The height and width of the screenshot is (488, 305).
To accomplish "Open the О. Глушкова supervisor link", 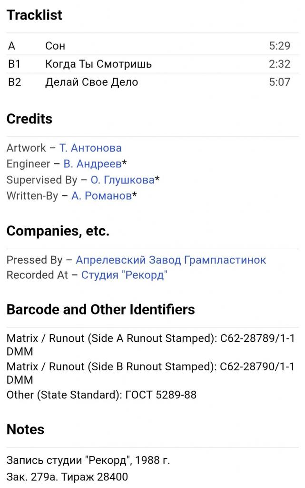I will [122, 180].
